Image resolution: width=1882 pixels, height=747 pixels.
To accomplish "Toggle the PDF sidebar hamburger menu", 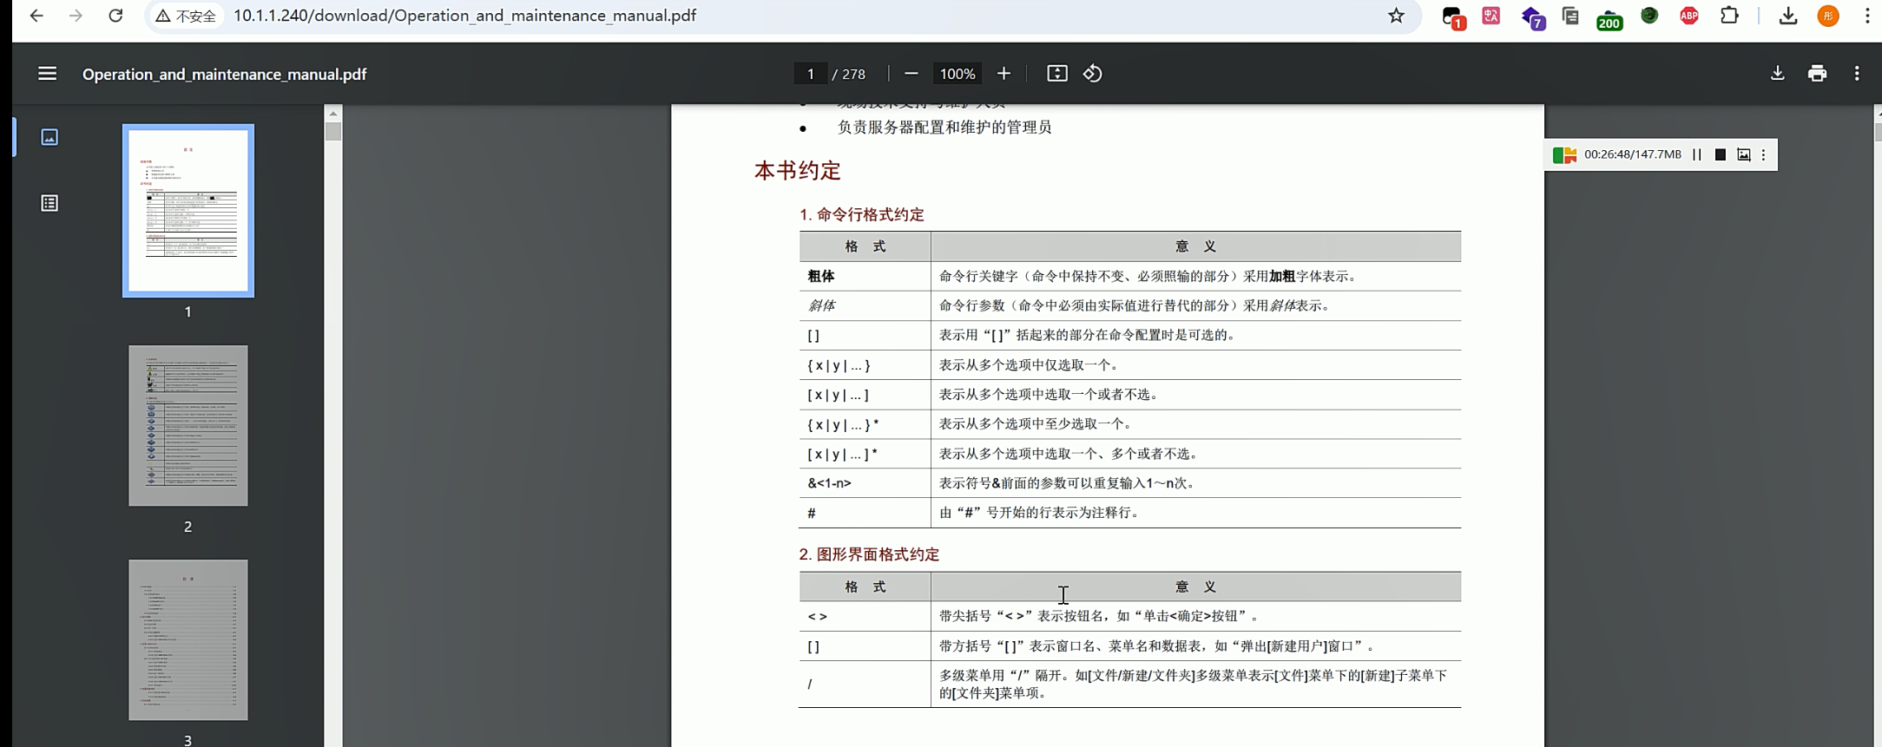I will (48, 74).
